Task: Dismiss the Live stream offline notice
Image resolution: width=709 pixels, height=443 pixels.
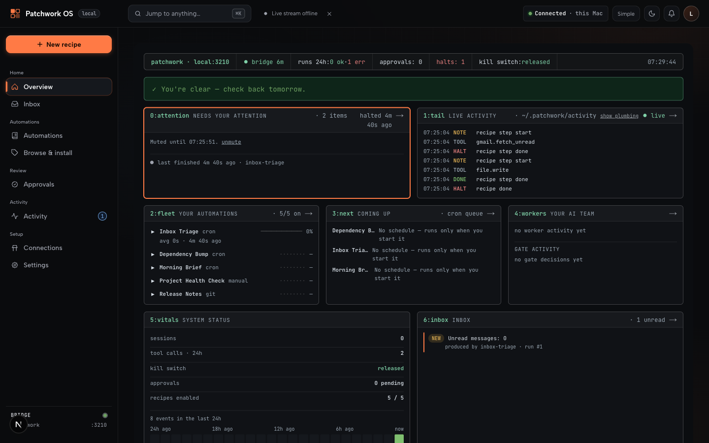Action: click(x=329, y=14)
